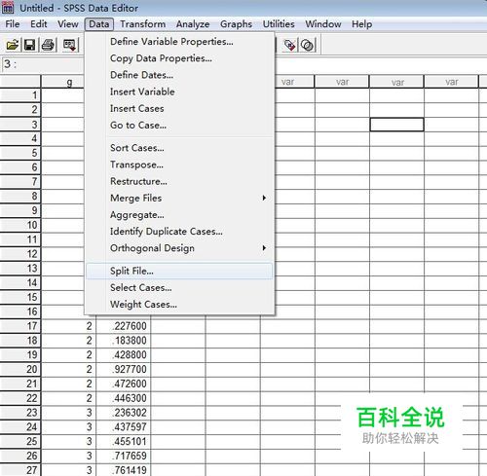Screen dimensions: 487x476
Task: Select row header 10
Action: pos(20,225)
